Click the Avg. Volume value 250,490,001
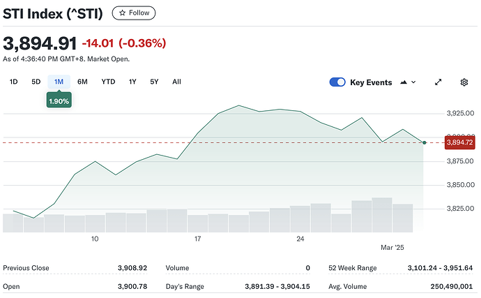 pyautogui.click(x=452, y=286)
